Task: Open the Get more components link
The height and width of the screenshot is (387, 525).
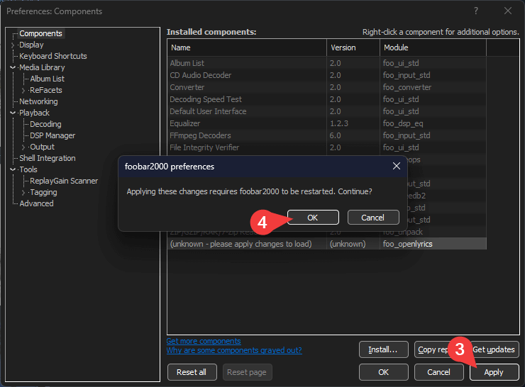Action: (203, 341)
